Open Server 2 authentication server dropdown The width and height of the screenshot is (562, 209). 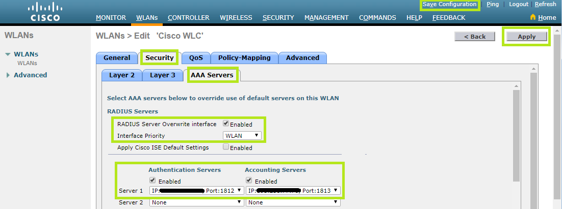click(196, 202)
